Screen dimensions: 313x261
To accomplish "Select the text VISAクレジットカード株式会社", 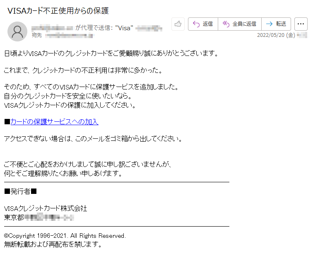I will tap(46, 208).
